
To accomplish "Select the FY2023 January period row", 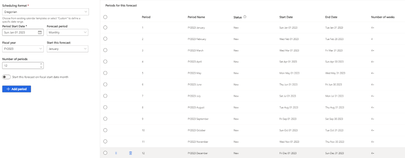I will click(105, 27).
